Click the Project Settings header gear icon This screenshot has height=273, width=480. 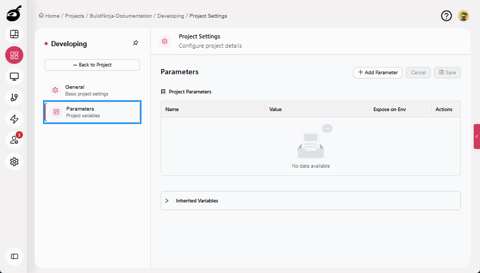pyautogui.click(x=165, y=41)
